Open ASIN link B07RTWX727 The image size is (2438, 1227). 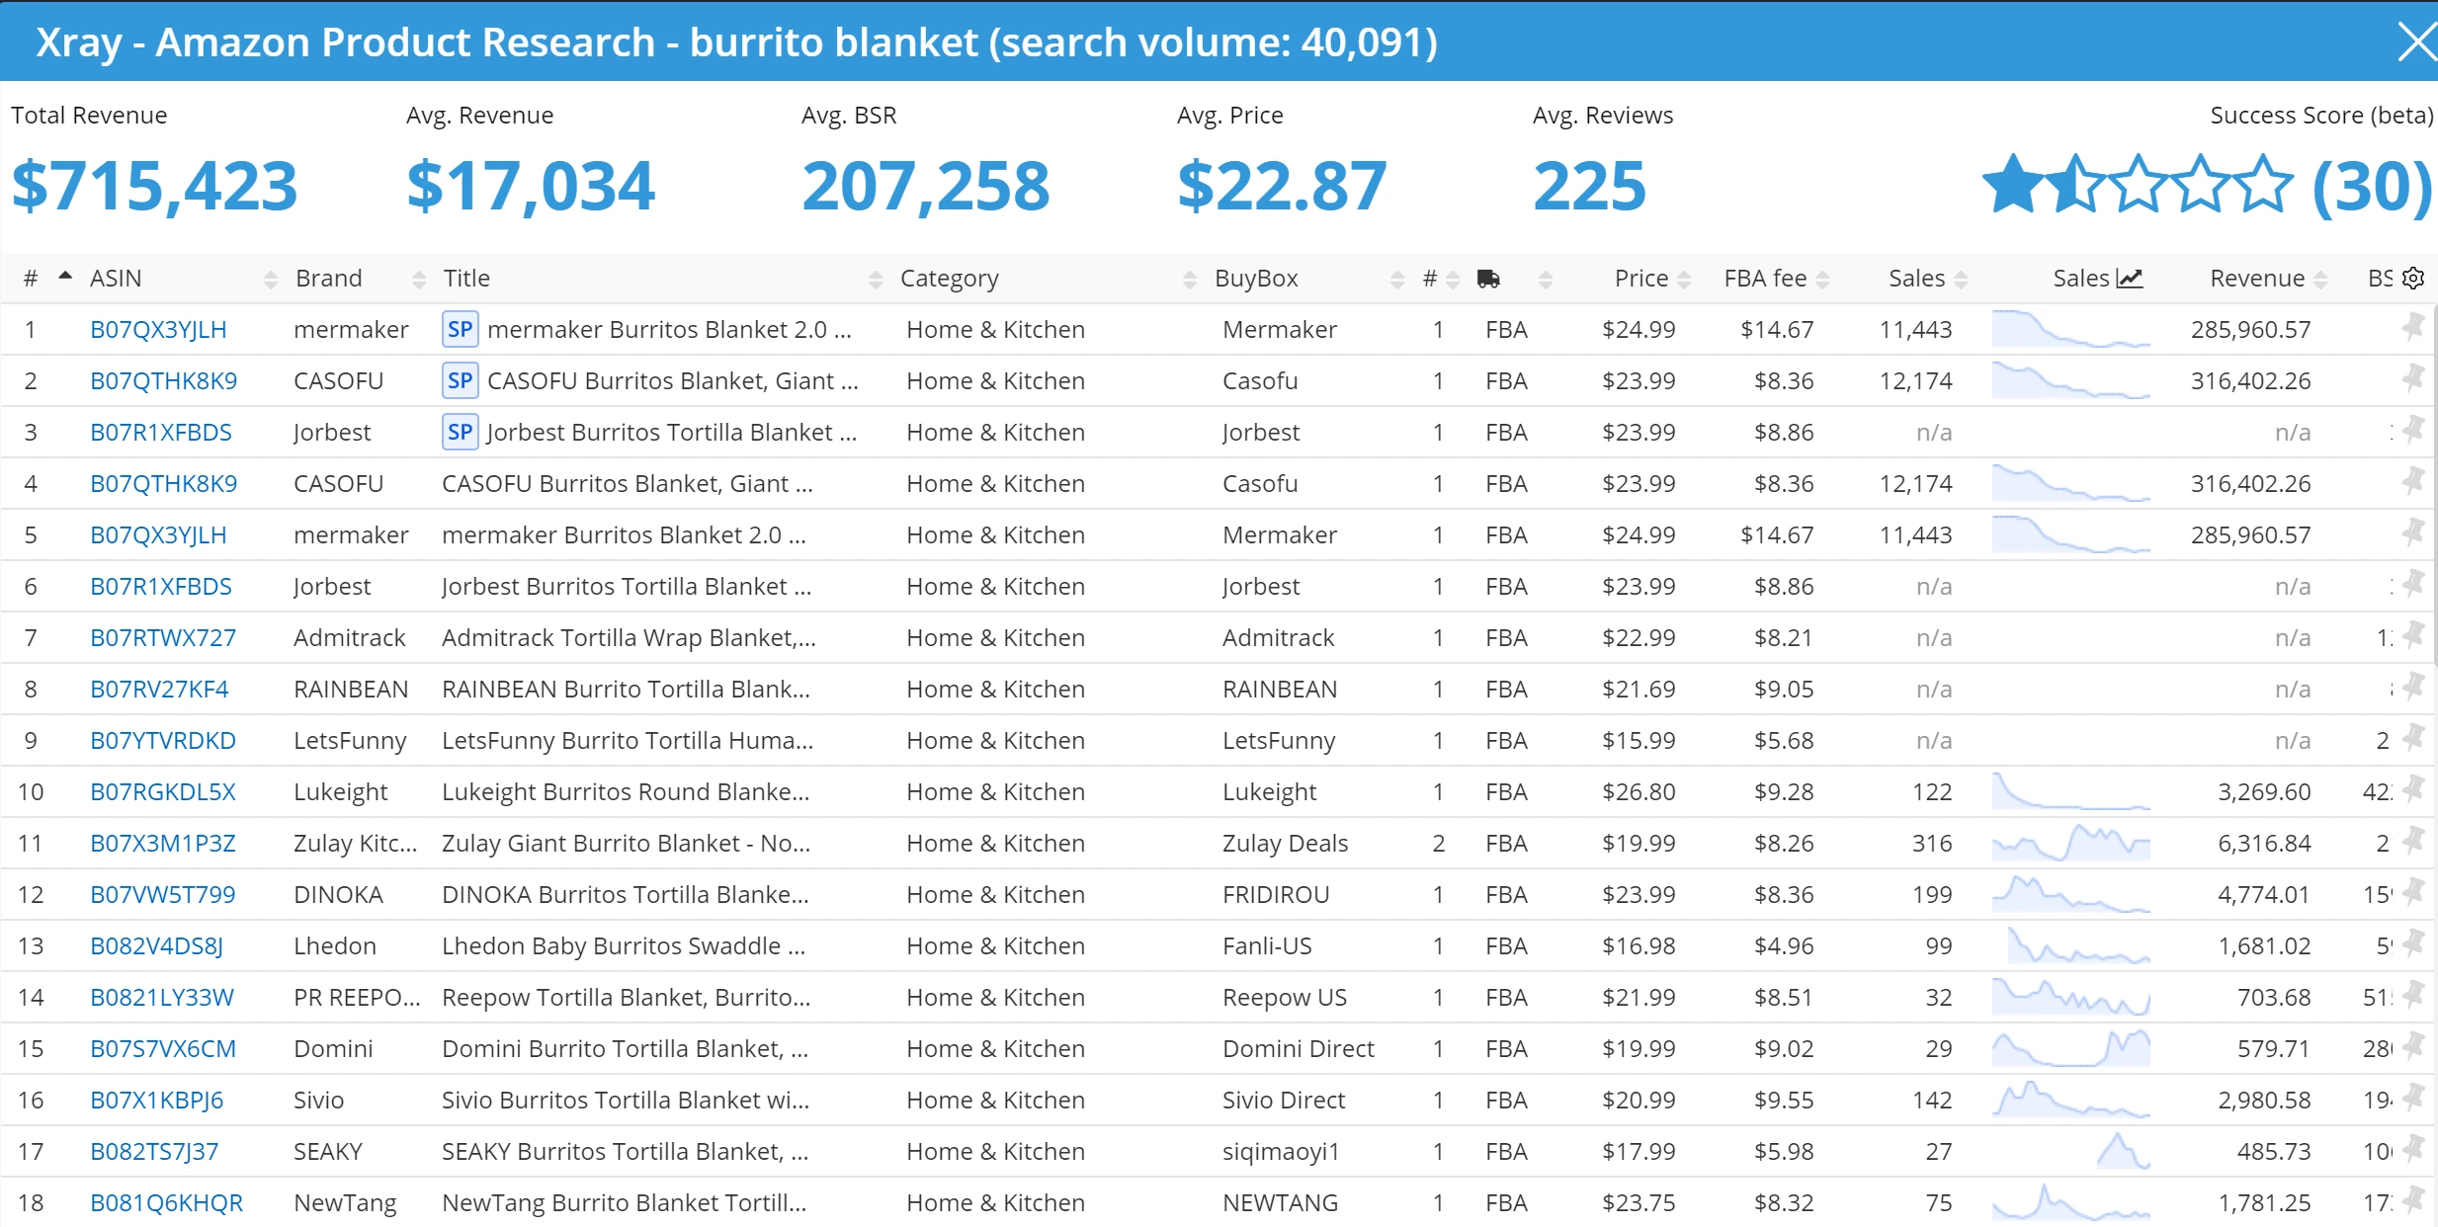point(163,637)
